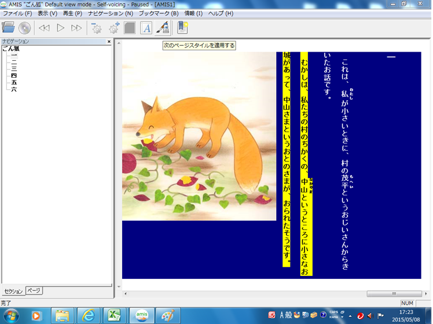Open the ブックマーク (B) menu
The width and height of the screenshot is (433, 324).
click(159, 13)
